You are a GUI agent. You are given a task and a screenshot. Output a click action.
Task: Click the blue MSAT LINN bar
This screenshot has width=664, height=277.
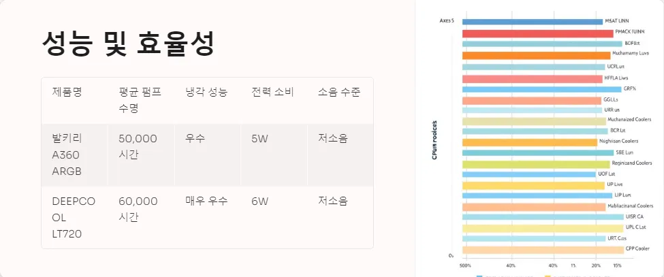[533, 22]
